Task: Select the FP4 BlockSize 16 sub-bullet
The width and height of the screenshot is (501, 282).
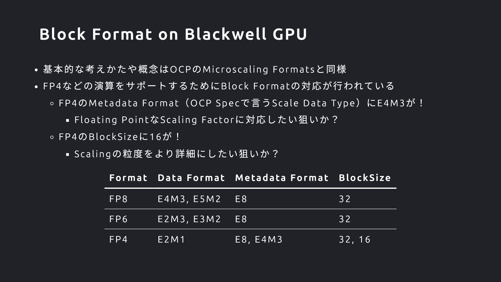Action: pyautogui.click(x=119, y=137)
